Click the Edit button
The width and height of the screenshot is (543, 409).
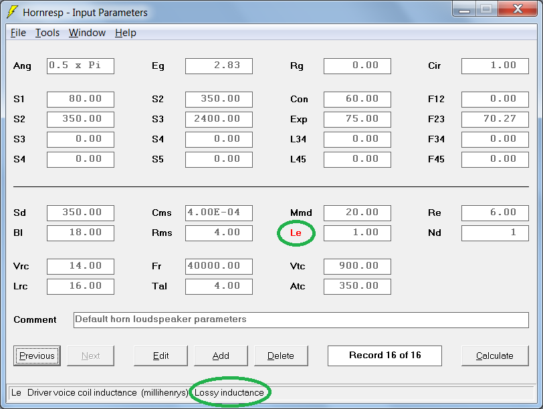tap(160, 356)
